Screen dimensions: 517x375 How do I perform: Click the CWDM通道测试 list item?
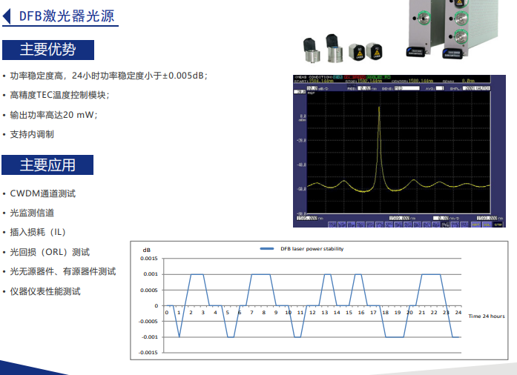click(x=42, y=193)
